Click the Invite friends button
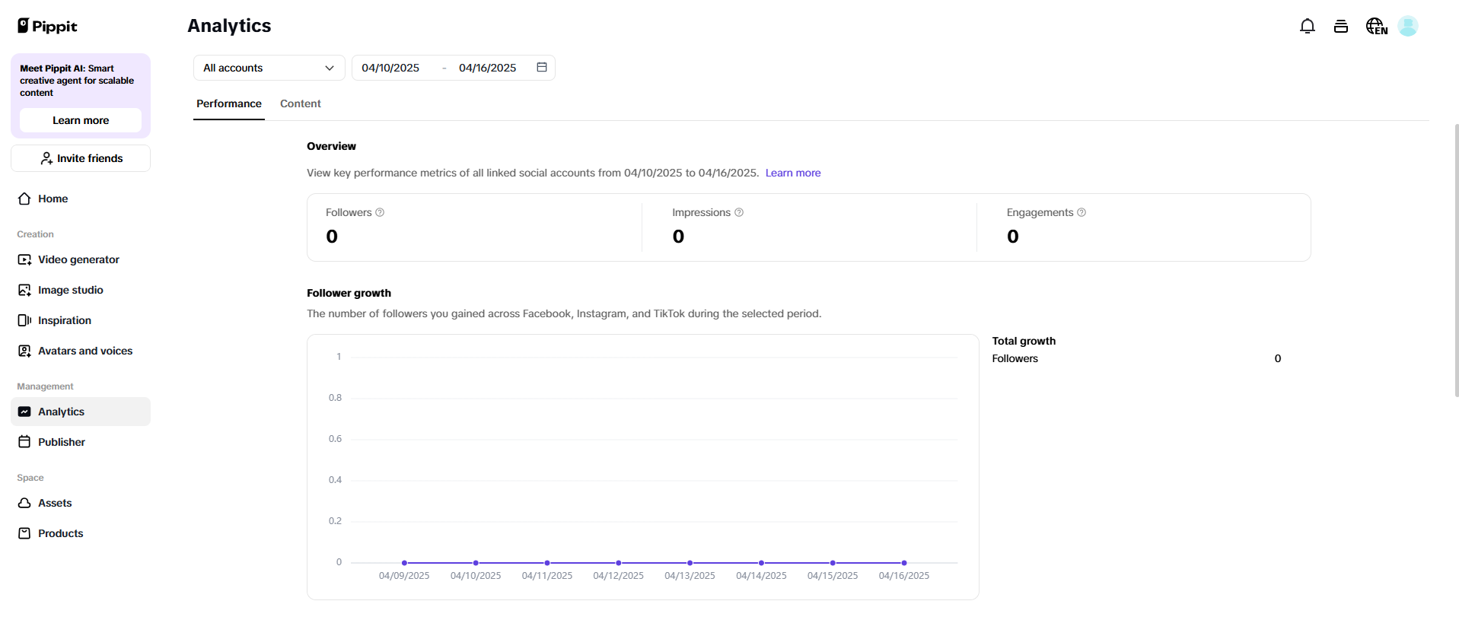The image size is (1459, 620). click(x=81, y=158)
